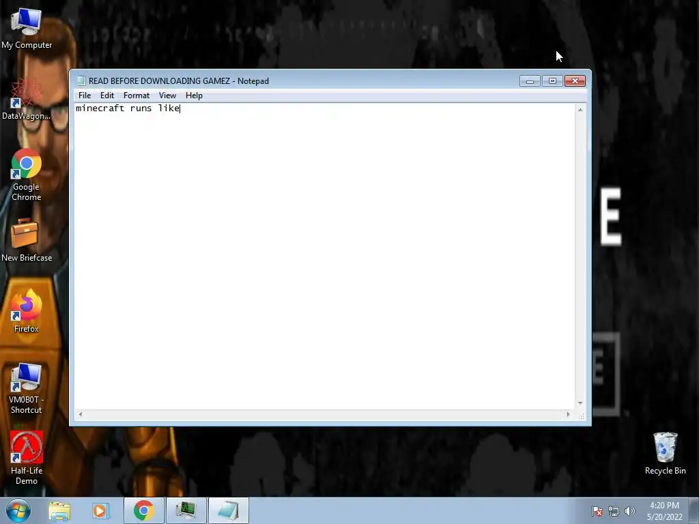Click the Notepad taskbar button
Viewport: 699px width, 524px height.
pos(228,510)
